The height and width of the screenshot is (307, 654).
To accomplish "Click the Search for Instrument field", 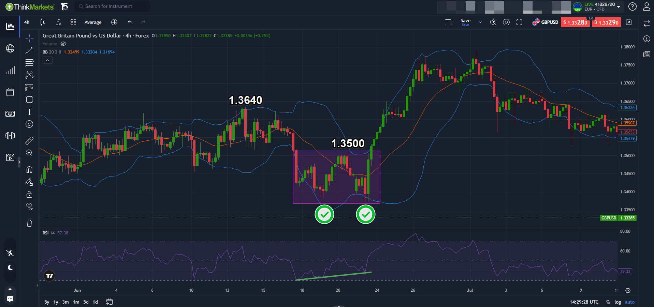I will click(x=112, y=6).
